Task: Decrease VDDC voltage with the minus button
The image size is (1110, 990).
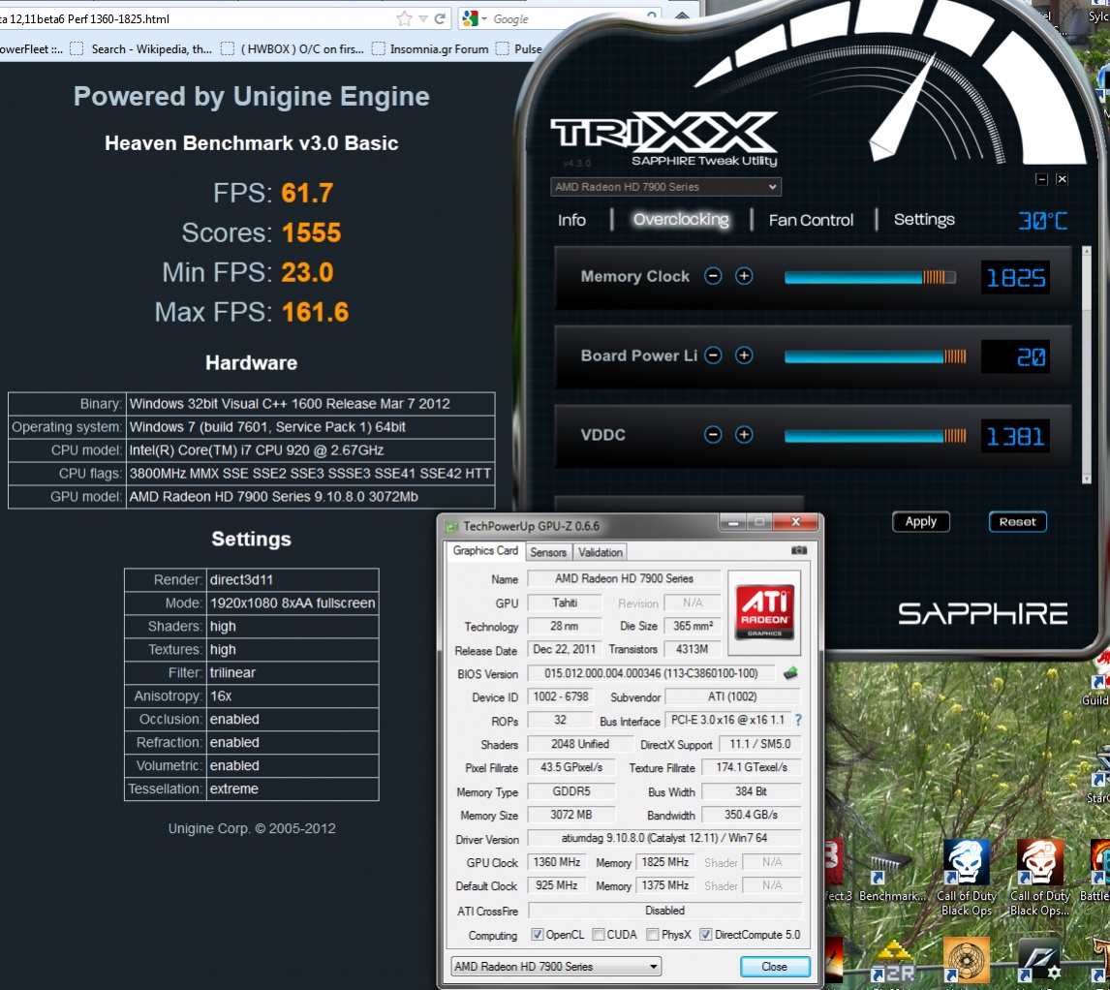Action: point(713,435)
